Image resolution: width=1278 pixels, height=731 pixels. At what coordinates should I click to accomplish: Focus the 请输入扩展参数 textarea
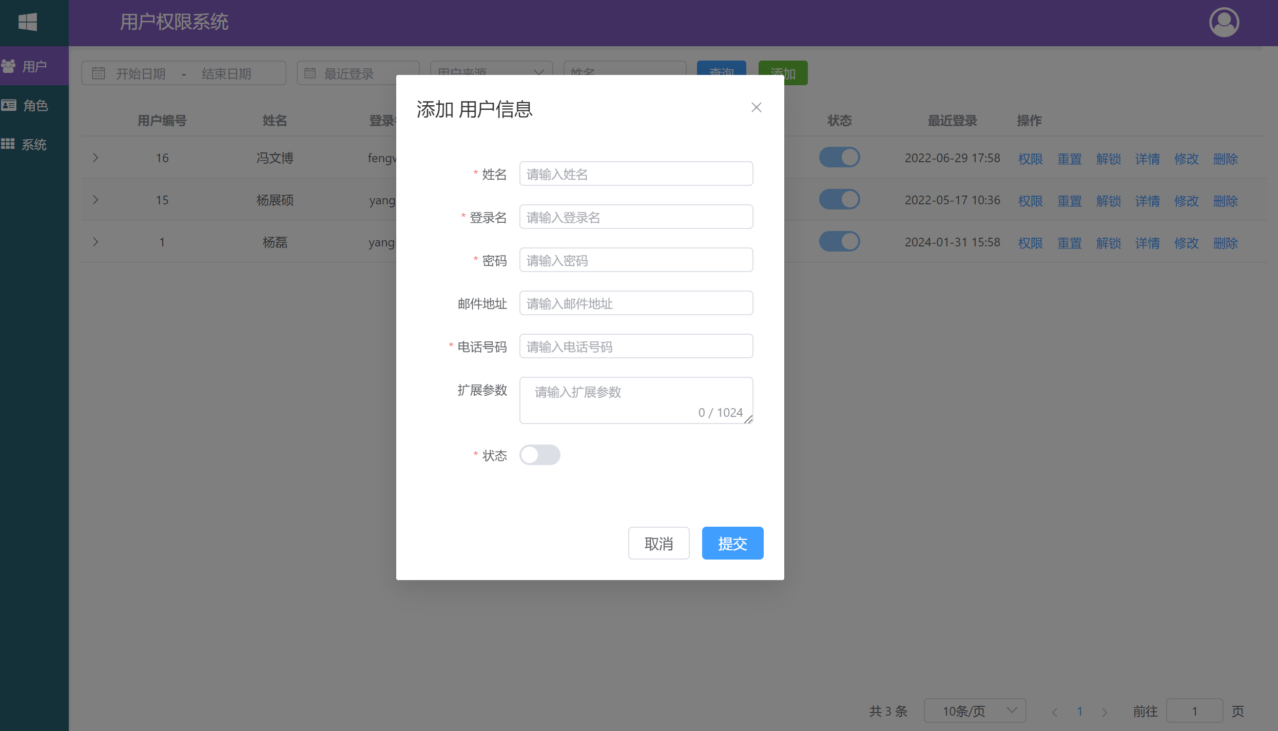click(x=636, y=400)
